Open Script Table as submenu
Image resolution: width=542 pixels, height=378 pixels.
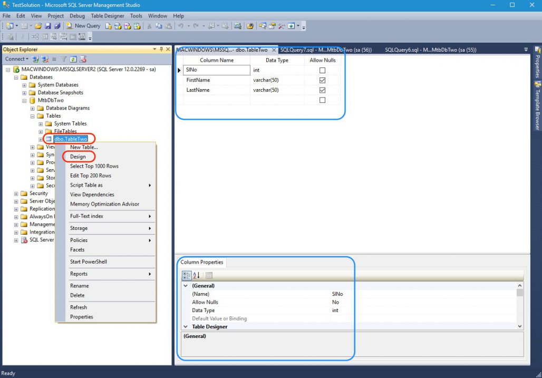coord(111,185)
